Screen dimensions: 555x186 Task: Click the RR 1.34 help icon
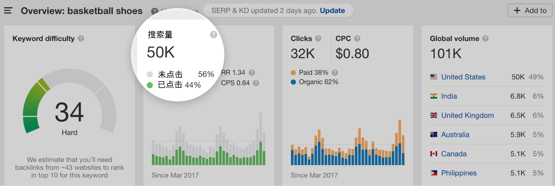[252, 73]
